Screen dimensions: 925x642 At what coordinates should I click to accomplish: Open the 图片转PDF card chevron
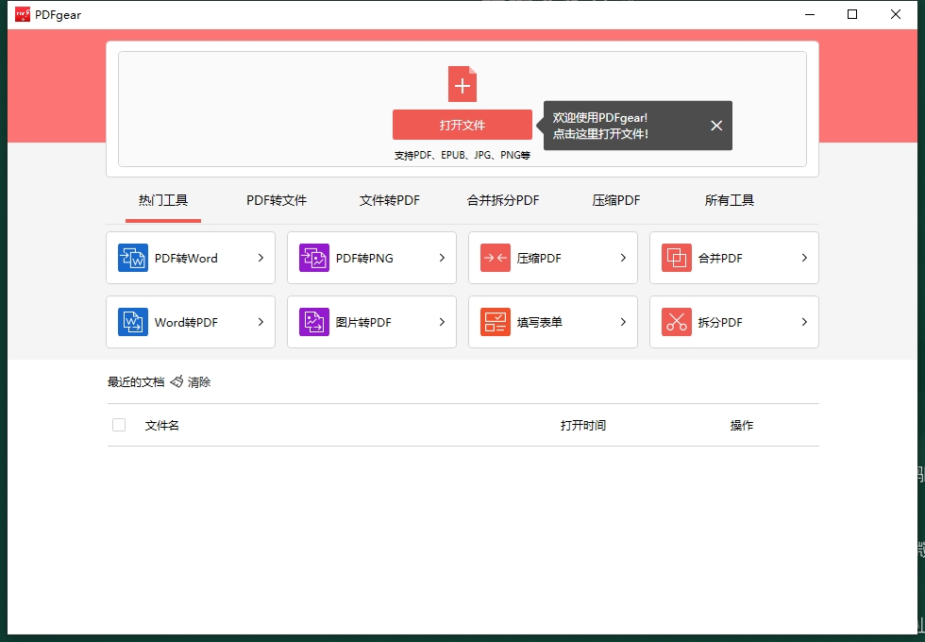pyautogui.click(x=442, y=322)
